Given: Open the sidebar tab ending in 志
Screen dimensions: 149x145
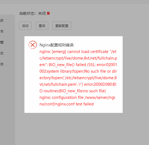Looking at the screenshot, I should click(2, 64).
